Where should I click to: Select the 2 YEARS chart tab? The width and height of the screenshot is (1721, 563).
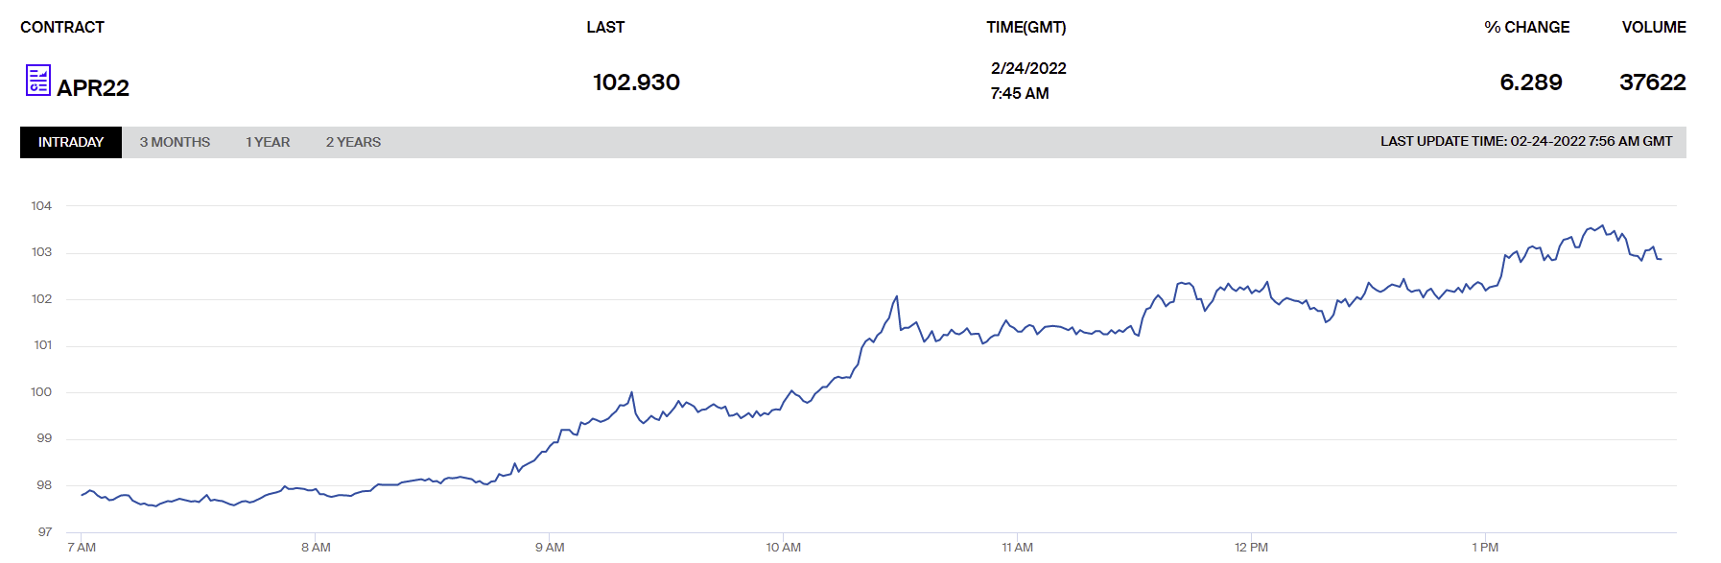pos(353,142)
